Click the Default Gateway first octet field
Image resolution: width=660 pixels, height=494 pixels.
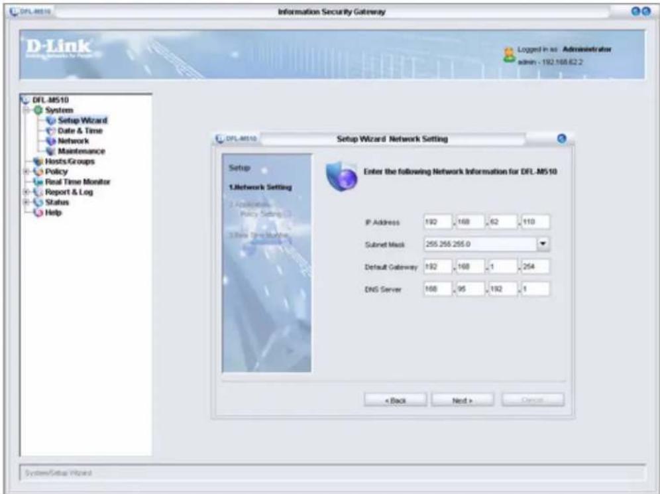[x=437, y=267]
